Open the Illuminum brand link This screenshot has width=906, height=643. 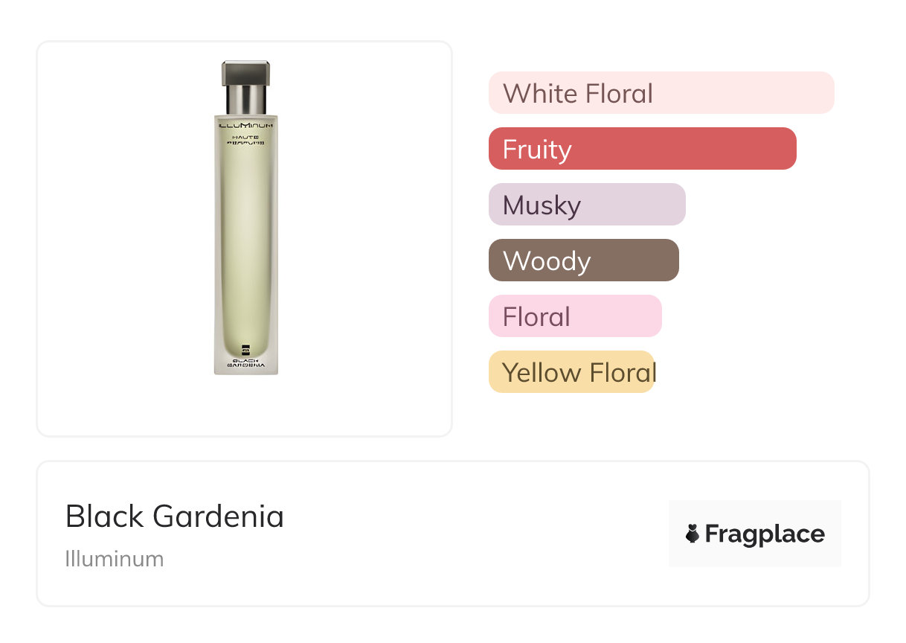click(115, 559)
